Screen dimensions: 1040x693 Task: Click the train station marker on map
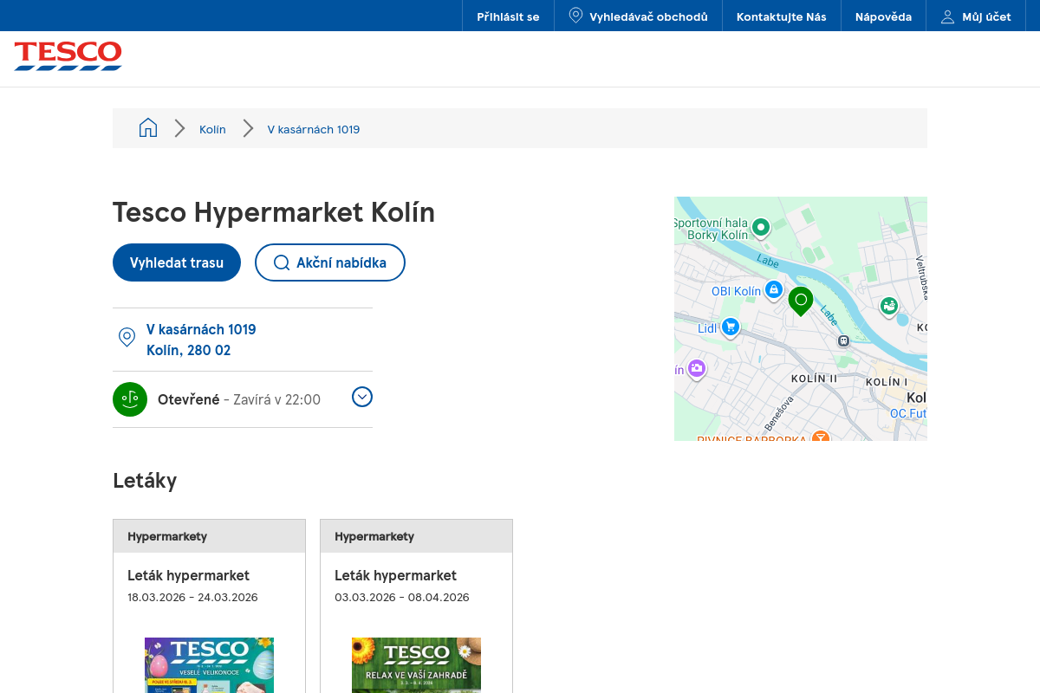843,340
